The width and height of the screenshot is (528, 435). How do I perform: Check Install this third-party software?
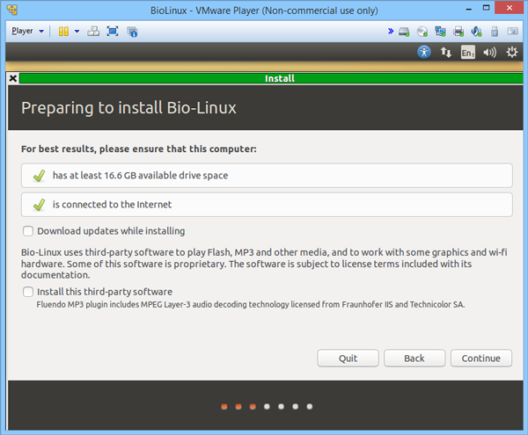[29, 292]
